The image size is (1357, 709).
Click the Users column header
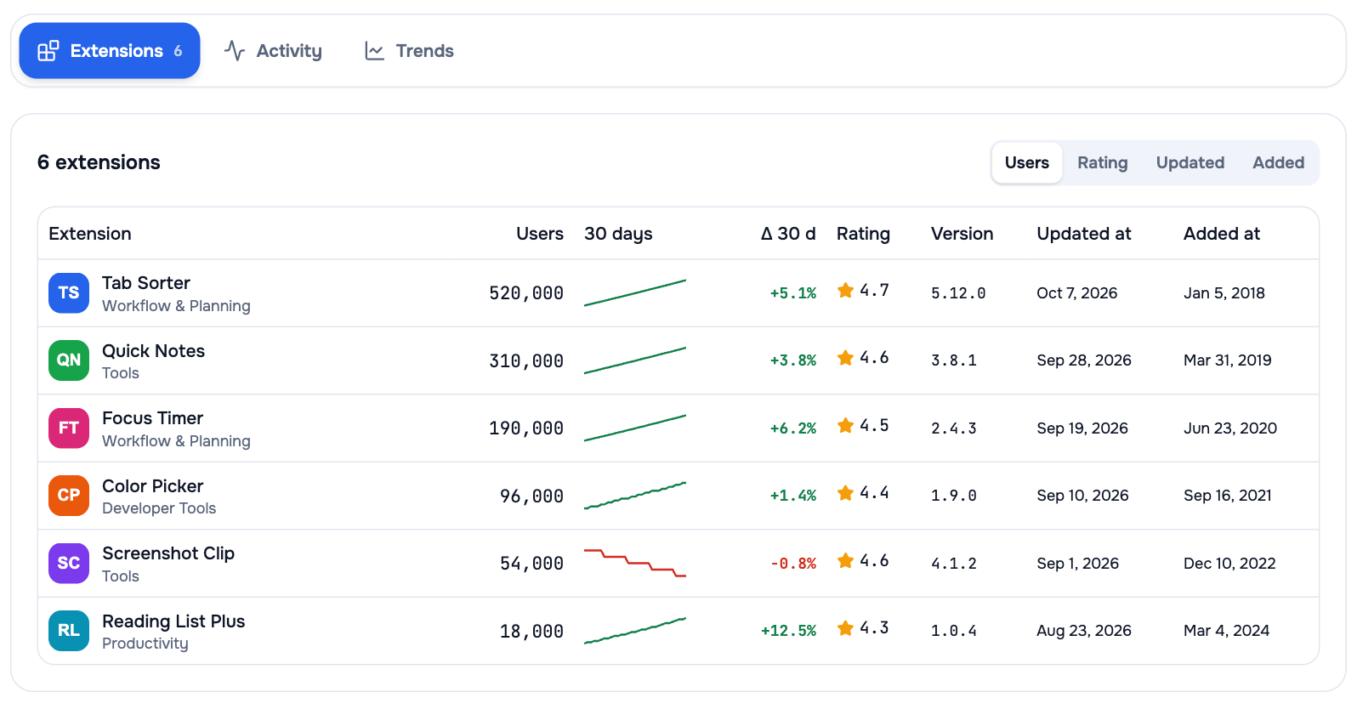click(x=540, y=234)
